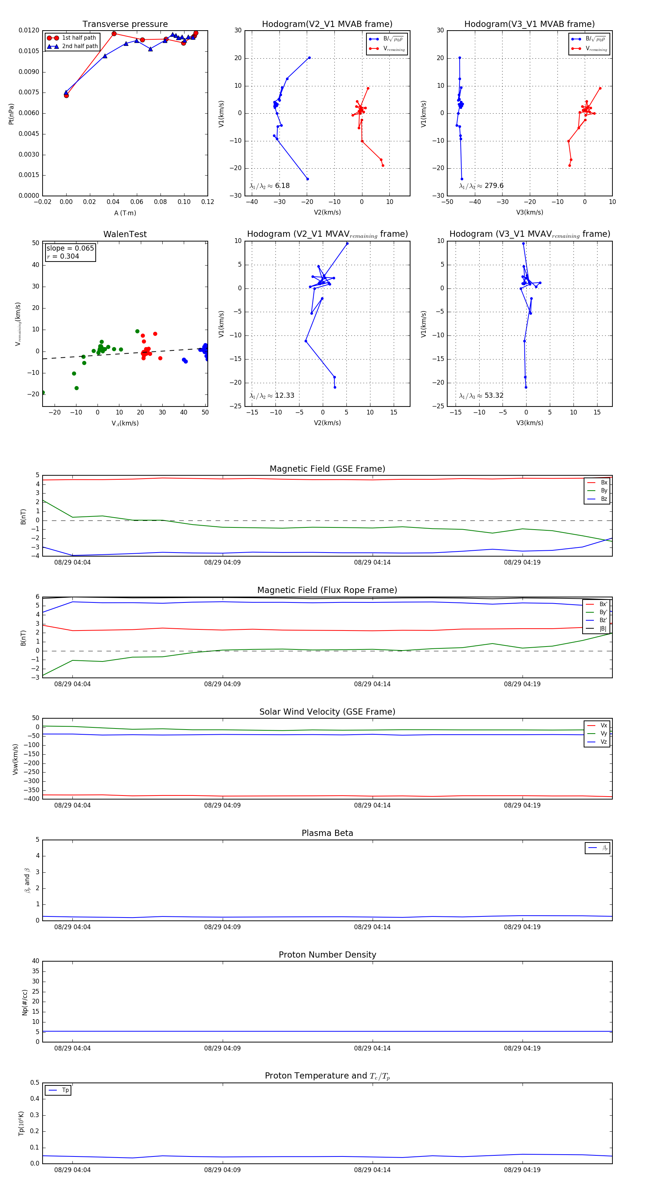Click the 'Vx' legend entry
The width and height of the screenshot is (655, 1202).
597,725
